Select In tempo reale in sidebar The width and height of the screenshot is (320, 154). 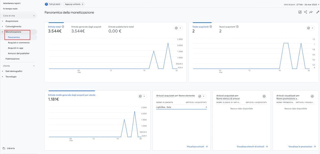pyautogui.click(x=10, y=9)
